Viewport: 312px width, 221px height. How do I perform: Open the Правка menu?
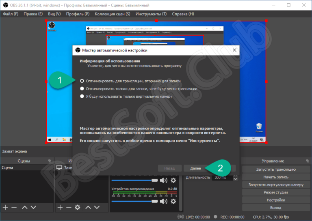click(x=33, y=14)
